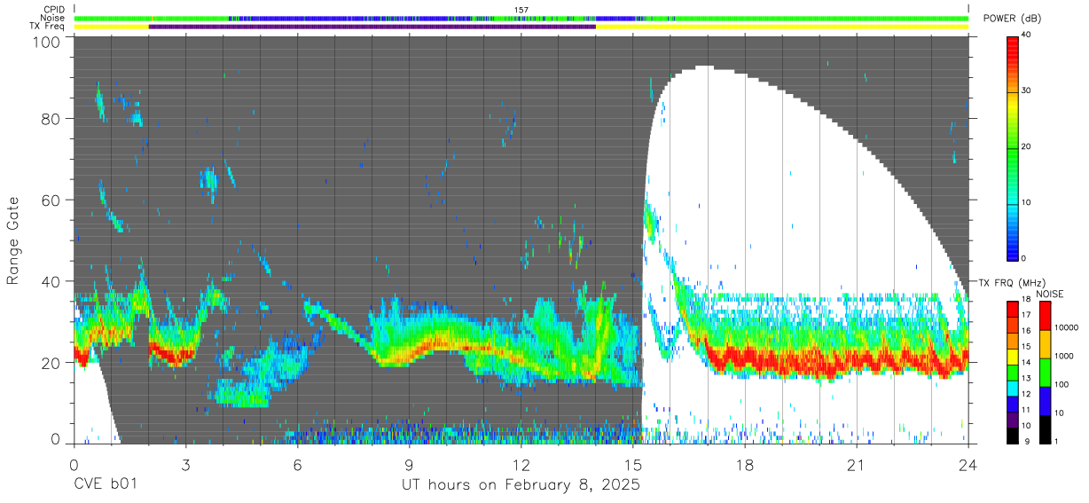
Task: Click the POWER (dB) legend title
Action: pyautogui.click(x=1012, y=19)
